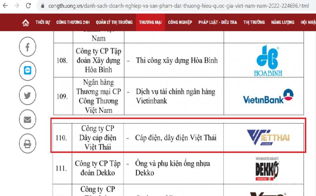The height and width of the screenshot is (196, 316).
Task: Click the VietinBank logo image
Action: point(268,96)
